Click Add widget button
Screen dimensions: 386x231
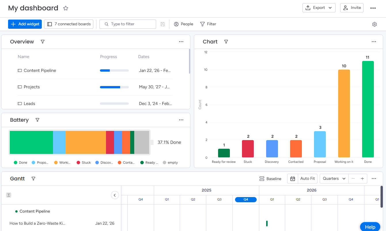point(25,24)
